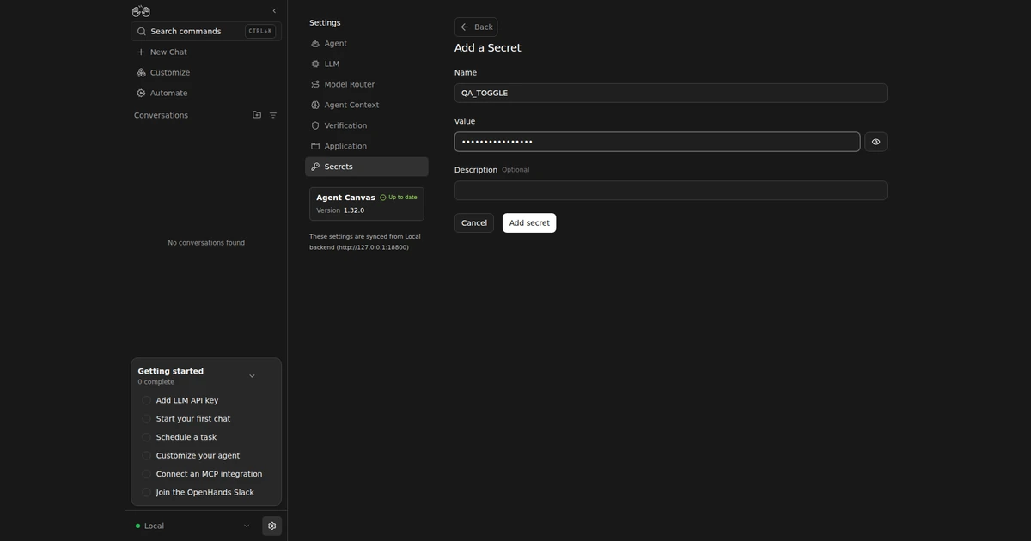Check off Connect an MCP integration
The width and height of the screenshot is (1031, 541).
coord(147,474)
